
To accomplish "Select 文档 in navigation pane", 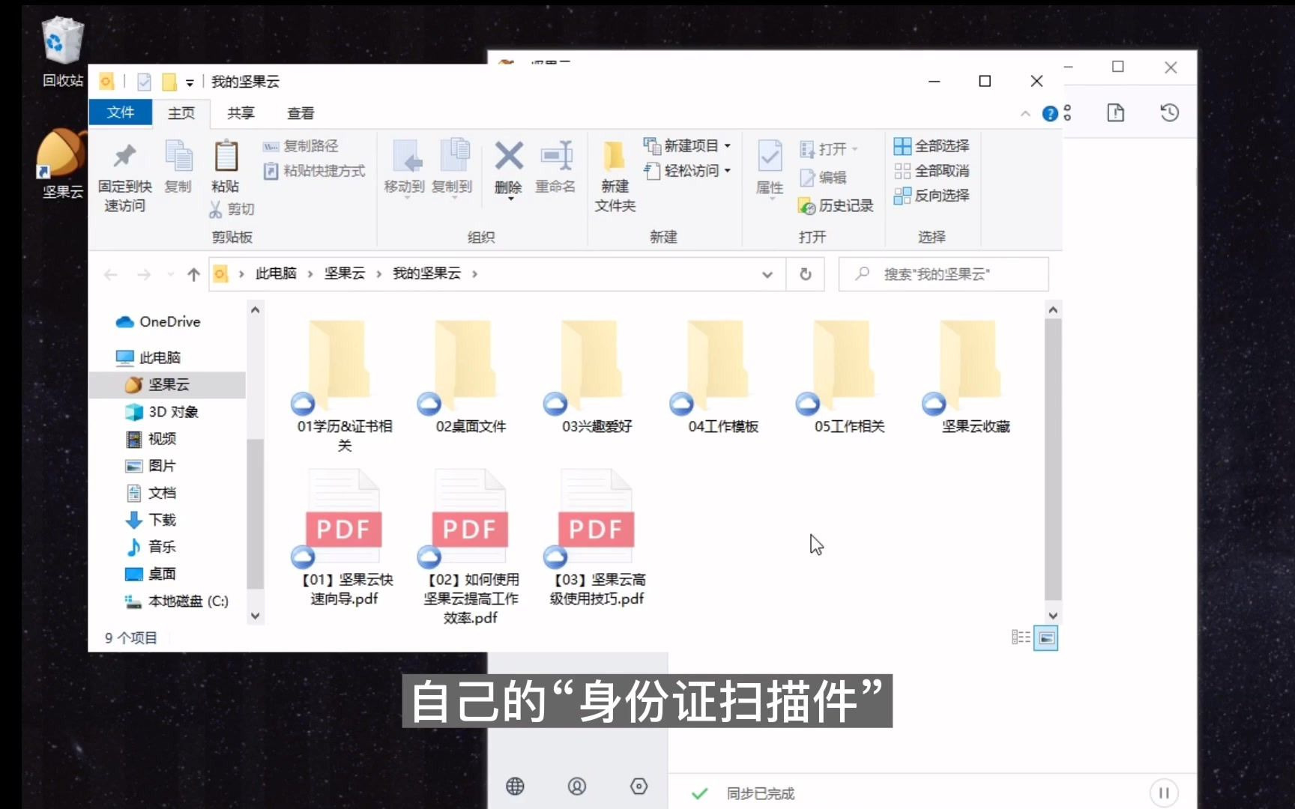I will tap(151, 493).
